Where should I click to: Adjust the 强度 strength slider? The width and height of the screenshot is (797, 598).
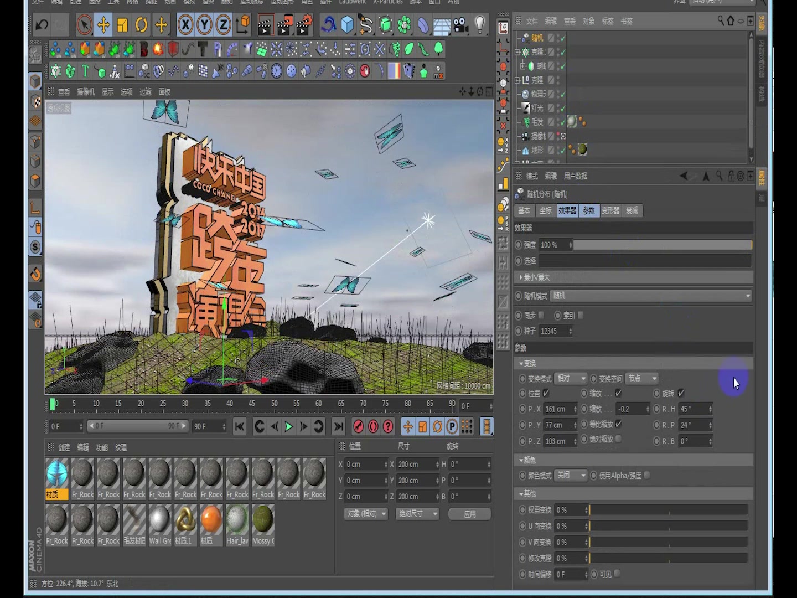pyautogui.click(x=663, y=245)
